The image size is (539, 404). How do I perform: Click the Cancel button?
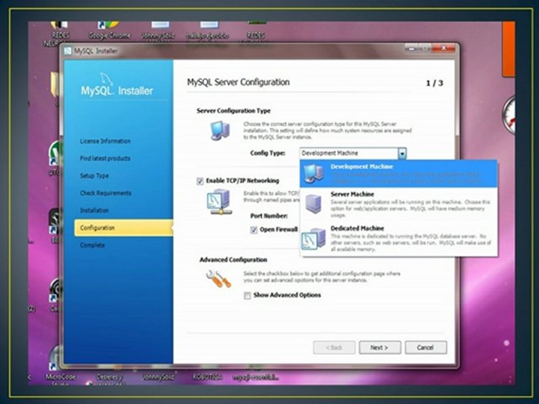(x=426, y=347)
